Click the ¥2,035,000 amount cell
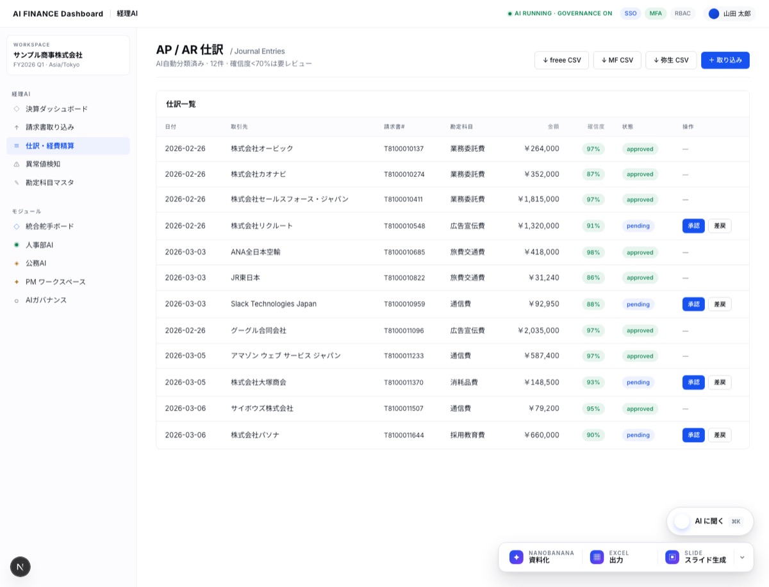 pos(538,331)
